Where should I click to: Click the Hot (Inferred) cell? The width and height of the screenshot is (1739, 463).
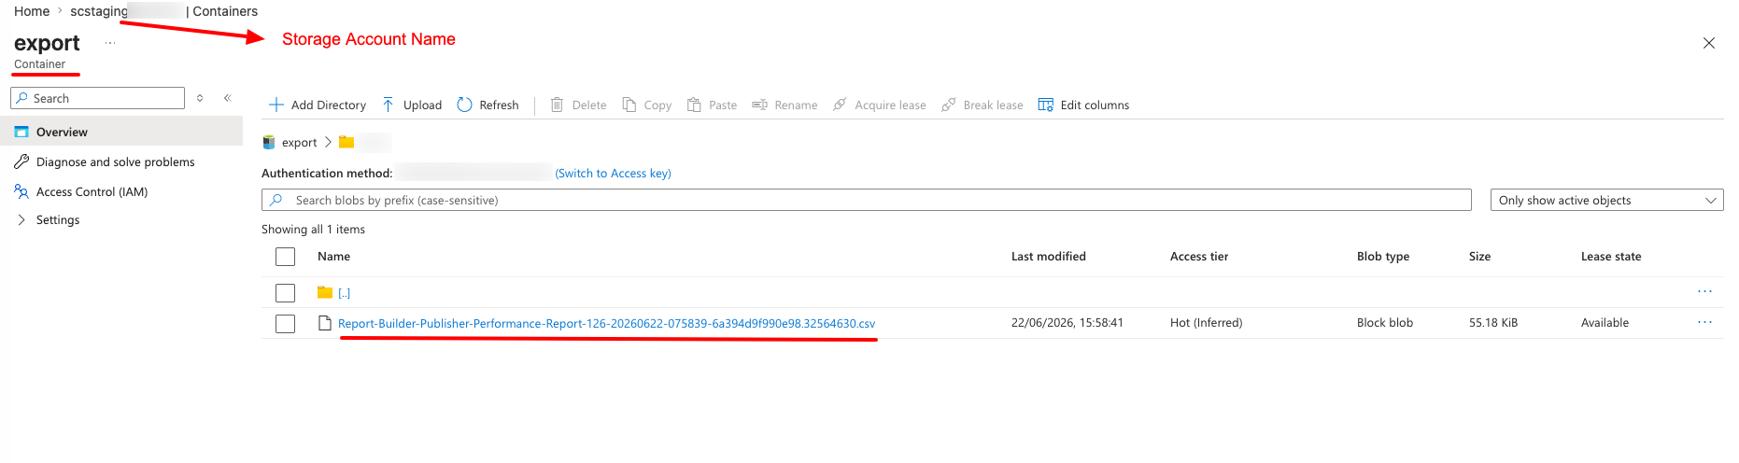[x=1206, y=323]
